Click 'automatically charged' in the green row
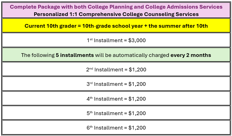This screenshot has width=232, height=136. [141, 55]
